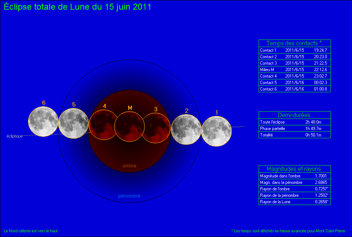Screen dimensions: 352x237
Task: Click the 'Totalité' label
Action: coord(267,135)
